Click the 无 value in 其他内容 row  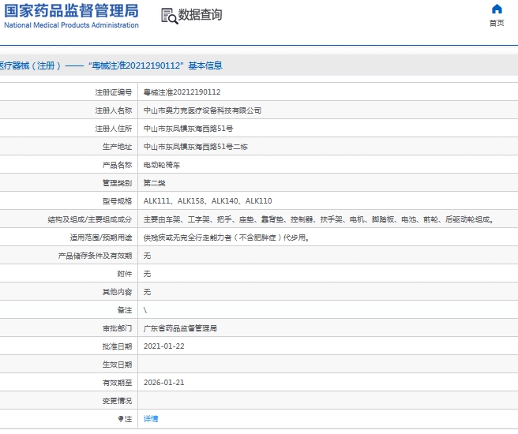click(147, 292)
